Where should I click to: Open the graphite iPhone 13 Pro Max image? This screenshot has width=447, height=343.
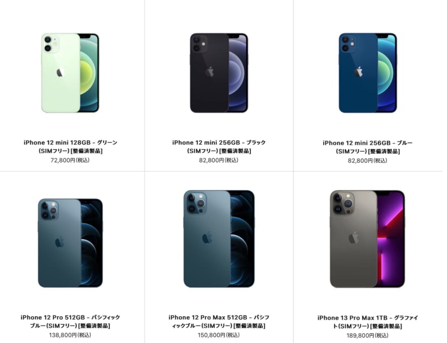[x=368, y=239]
